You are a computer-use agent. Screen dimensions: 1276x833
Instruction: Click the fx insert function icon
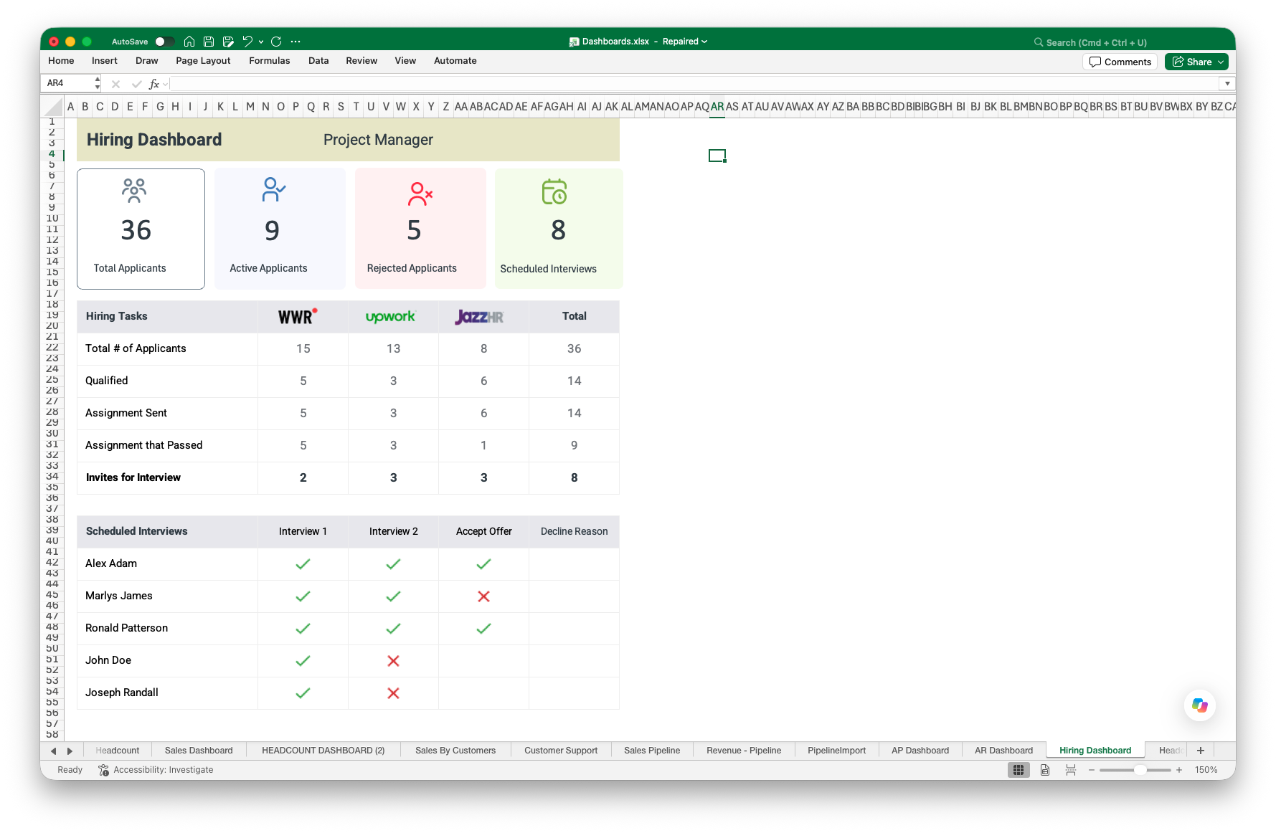[x=153, y=84]
